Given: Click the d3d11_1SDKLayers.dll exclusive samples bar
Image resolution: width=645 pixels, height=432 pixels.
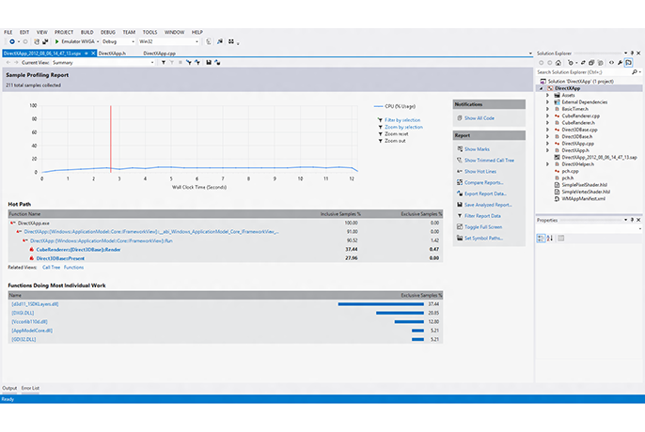Looking at the screenshot, I should [x=381, y=304].
